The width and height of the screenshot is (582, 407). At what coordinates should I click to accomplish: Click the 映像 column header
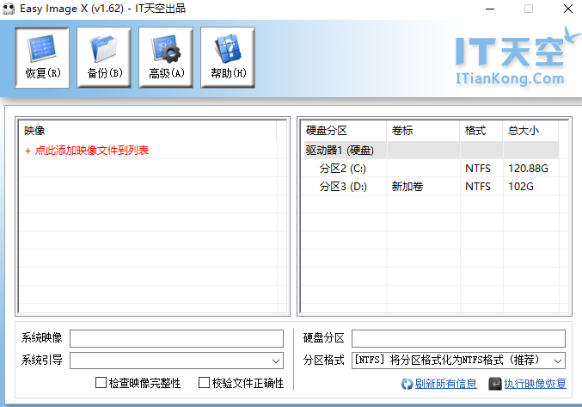(x=148, y=131)
